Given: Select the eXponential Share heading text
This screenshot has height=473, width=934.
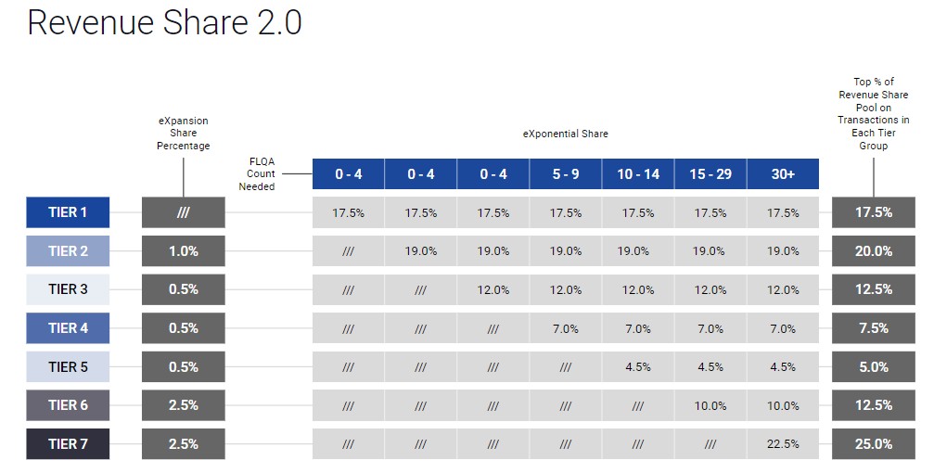Looking at the screenshot, I should click(566, 134).
